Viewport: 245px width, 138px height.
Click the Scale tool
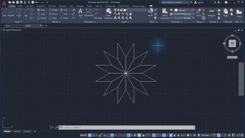(53, 18)
